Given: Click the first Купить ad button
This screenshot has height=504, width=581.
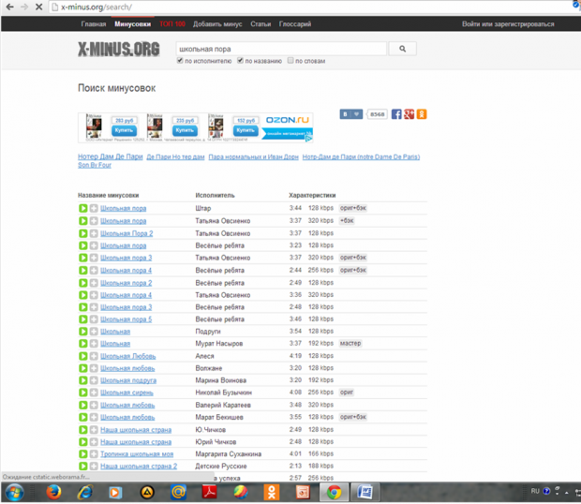Looking at the screenshot, I should (124, 130).
